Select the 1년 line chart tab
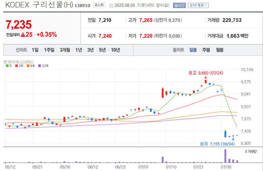263x171 pixels. pos(79,50)
